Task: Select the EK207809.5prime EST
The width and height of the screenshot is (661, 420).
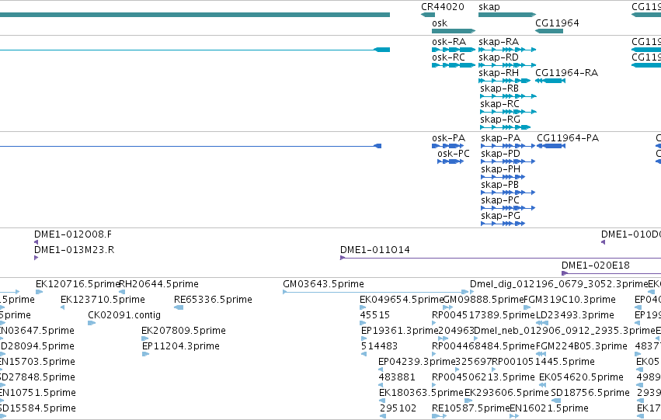Action: click(x=145, y=338)
